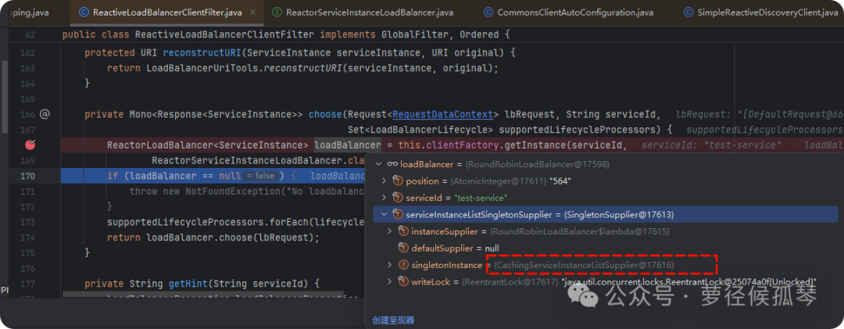Click the field icon of serviceInstanceListSingletonSupplier
Image resolution: width=844 pixels, height=329 pixels.
(x=399, y=214)
